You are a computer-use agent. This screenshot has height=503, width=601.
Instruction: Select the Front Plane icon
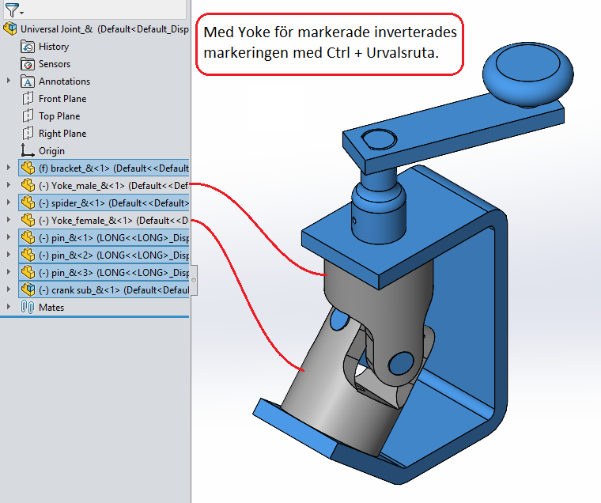[28, 99]
